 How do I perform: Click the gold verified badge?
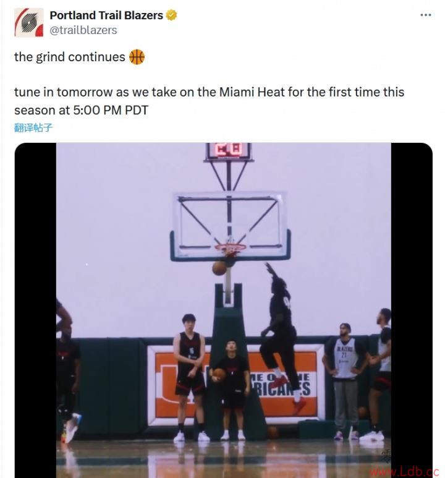[x=172, y=15]
